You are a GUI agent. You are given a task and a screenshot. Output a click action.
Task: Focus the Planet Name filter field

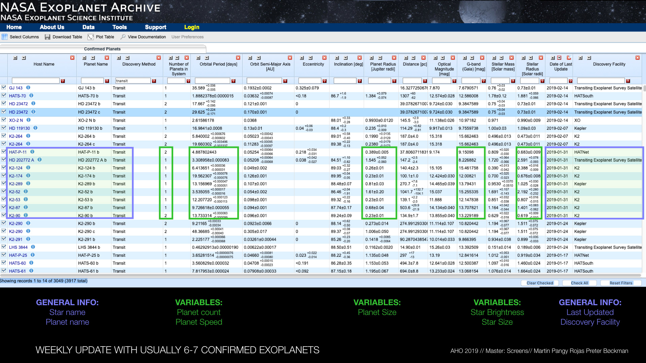93,81
